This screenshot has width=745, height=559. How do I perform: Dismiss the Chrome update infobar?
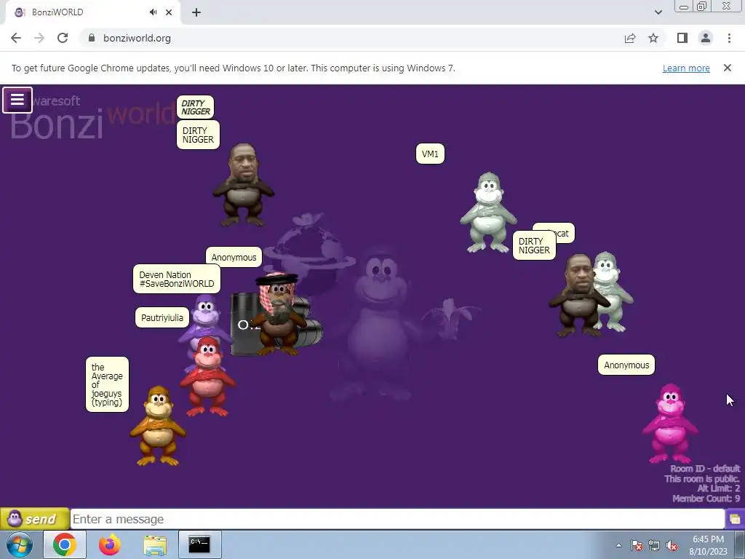(728, 68)
